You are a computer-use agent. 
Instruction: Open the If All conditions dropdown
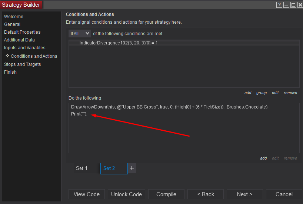click(80, 34)
